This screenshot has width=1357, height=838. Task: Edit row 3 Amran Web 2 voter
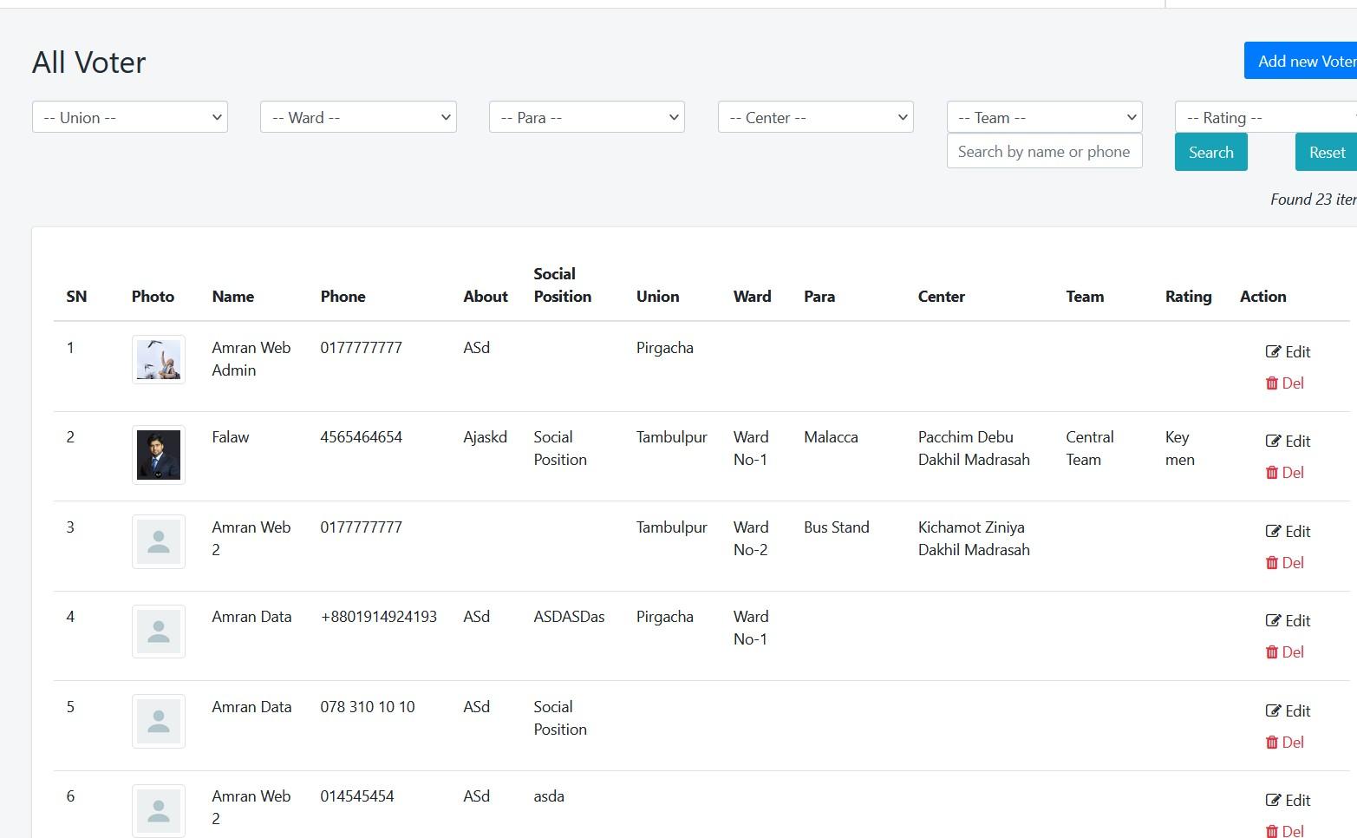[x=1288, y=531]
